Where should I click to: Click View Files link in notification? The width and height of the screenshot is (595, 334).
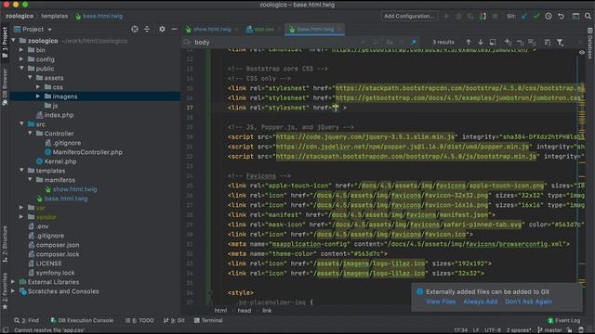(441, 302)
